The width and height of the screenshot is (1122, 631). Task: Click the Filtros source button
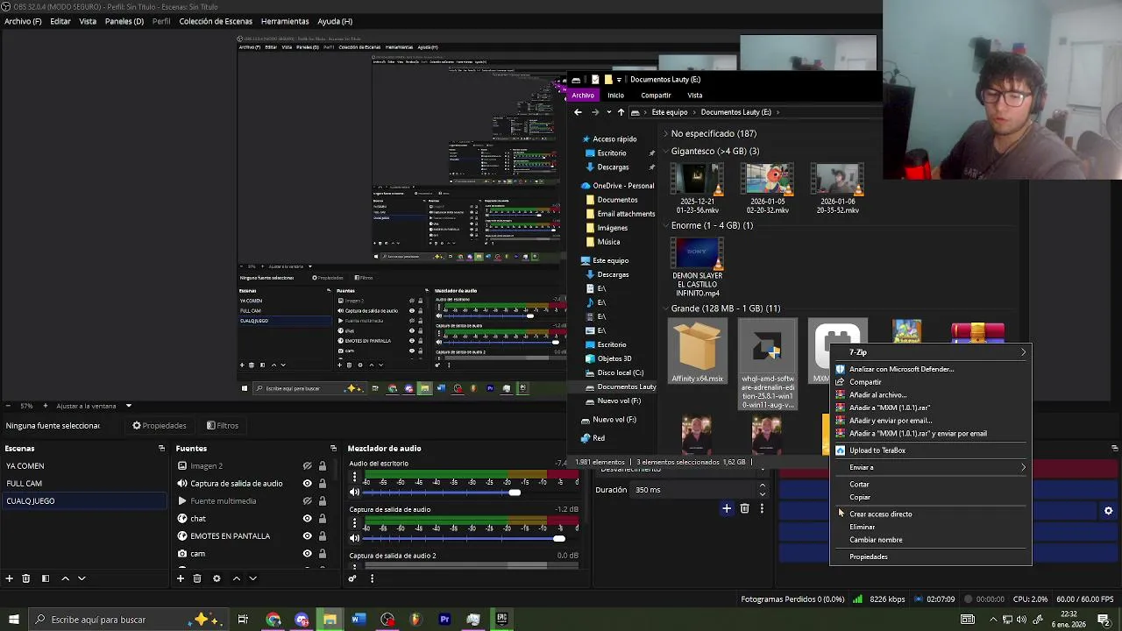tap(223, 426)
